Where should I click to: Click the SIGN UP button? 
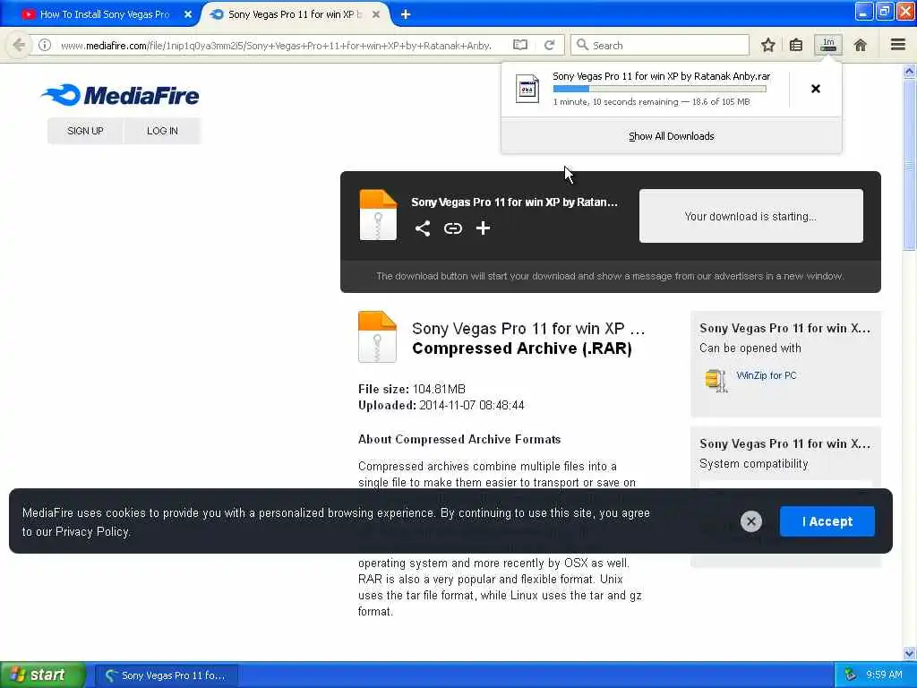[85, 131]
